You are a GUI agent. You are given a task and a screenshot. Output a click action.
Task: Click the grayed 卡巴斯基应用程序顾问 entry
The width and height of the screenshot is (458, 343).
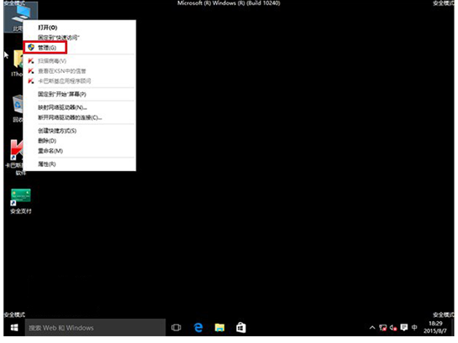[79, 81]
